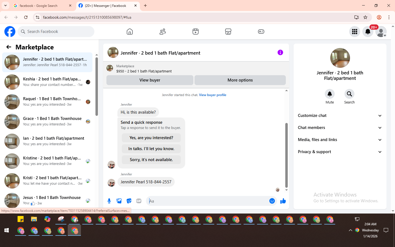Open $950 2 bed 1 bath listing
This screenshot has width=395, height=247.
[x=144, y=71]
